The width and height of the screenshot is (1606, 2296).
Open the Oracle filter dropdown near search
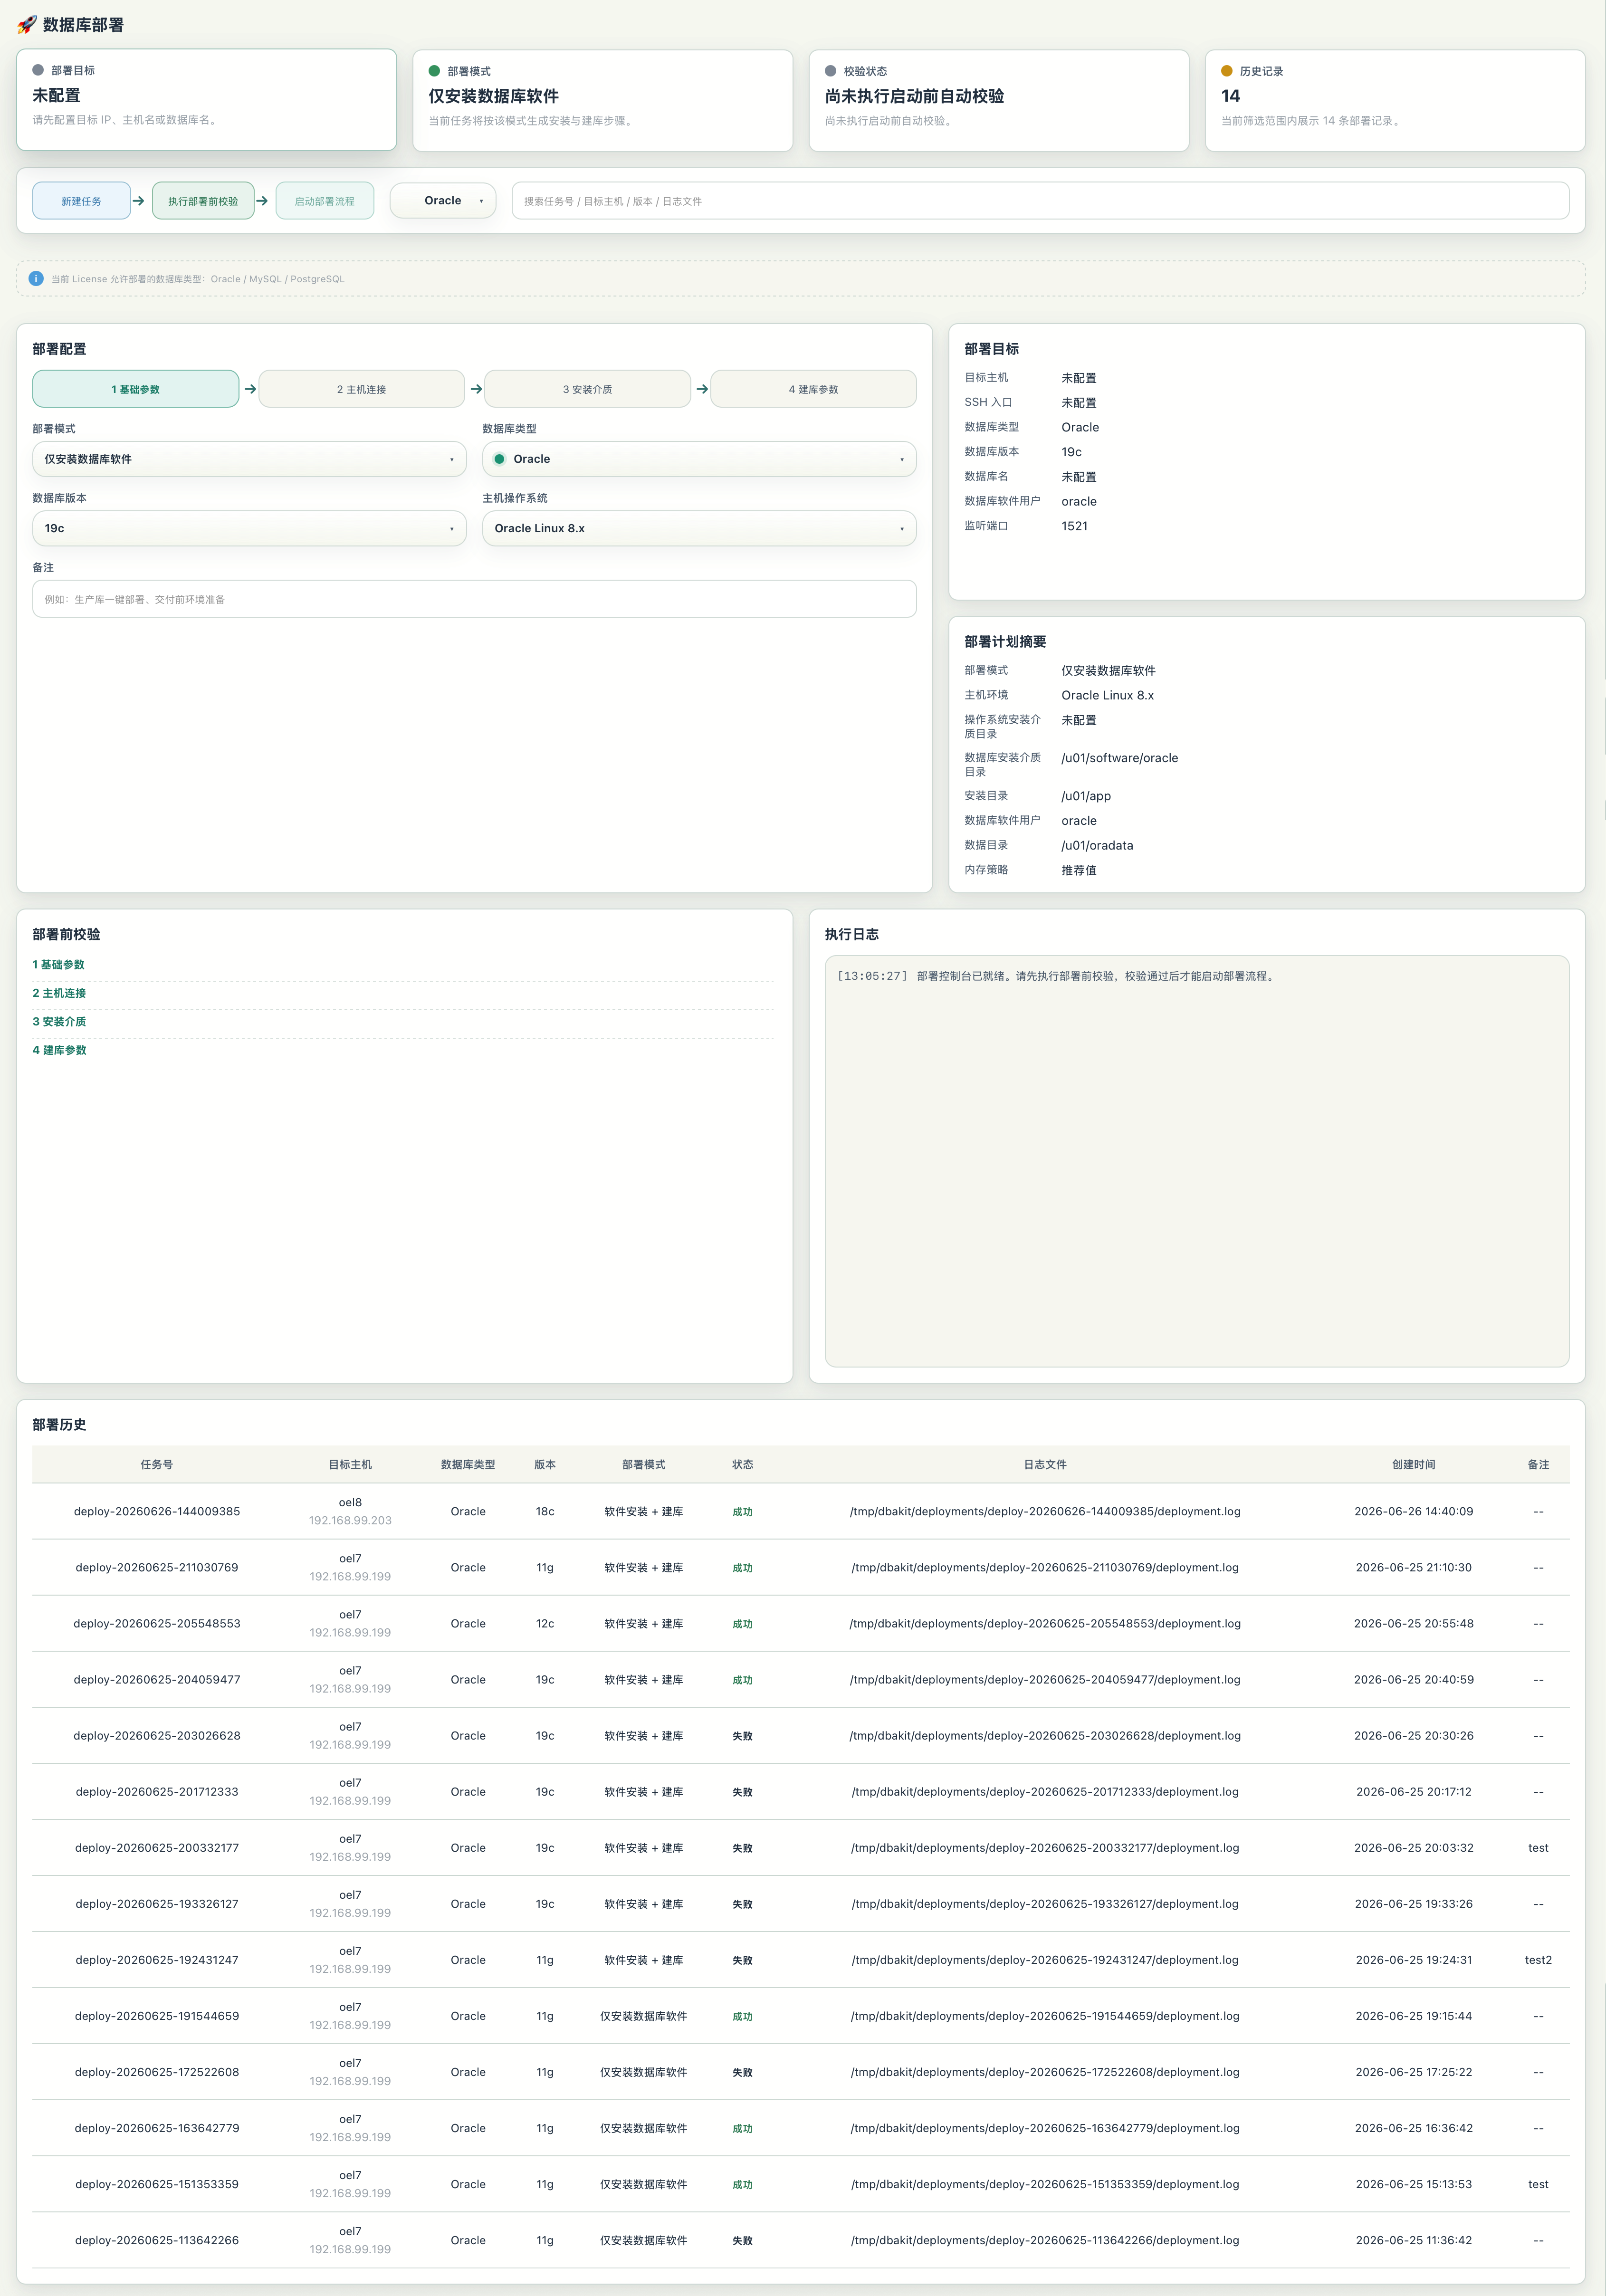pos(443,201)
